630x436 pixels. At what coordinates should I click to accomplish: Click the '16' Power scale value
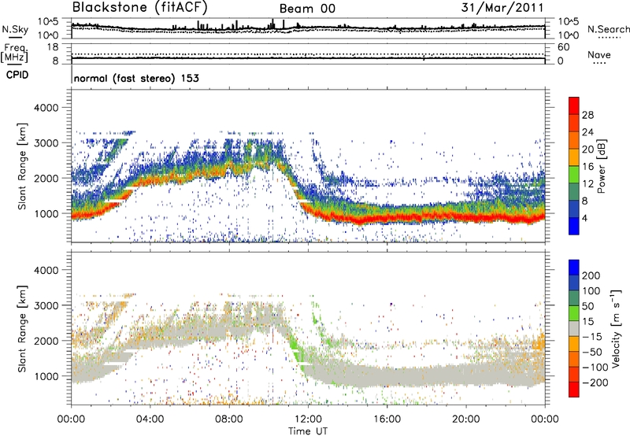(587, 167)
